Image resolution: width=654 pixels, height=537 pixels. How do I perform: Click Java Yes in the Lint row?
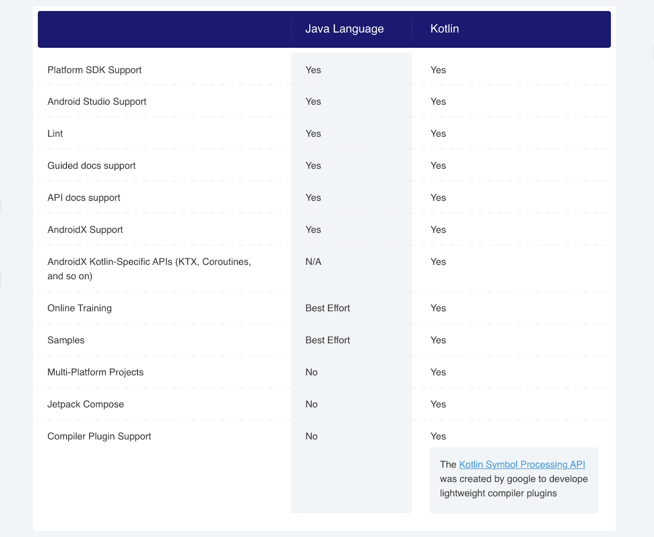(313, 133)
